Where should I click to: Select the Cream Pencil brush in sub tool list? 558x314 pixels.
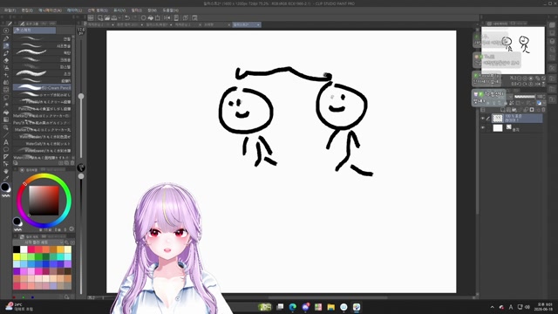(43, 87)
